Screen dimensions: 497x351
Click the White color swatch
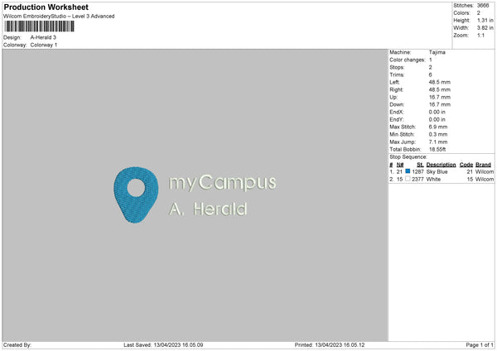(x=408, y=179)
